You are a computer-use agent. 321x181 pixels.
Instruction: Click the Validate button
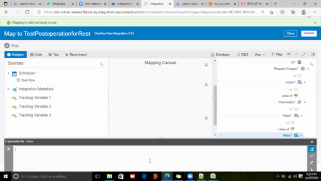pyautogui.click(x=309, y=33)
